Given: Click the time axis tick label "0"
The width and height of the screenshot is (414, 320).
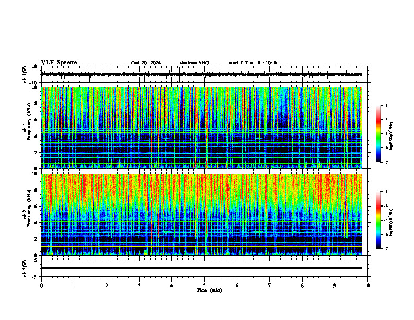Looking at the screenshot, I should tap(41, 285).
